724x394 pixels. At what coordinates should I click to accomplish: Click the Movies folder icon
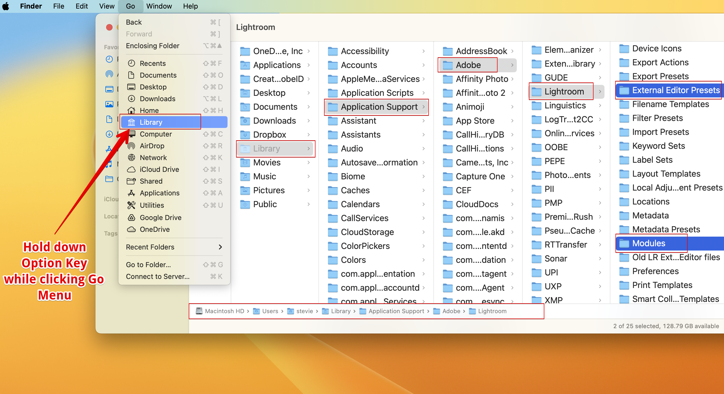click(245, 162)
